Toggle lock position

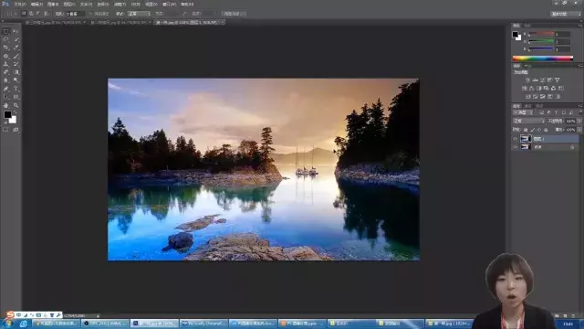539,130
